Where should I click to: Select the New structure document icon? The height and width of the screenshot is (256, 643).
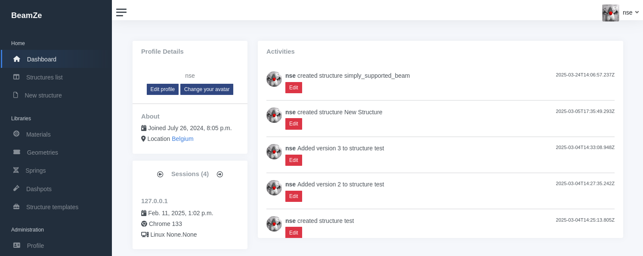16,95
